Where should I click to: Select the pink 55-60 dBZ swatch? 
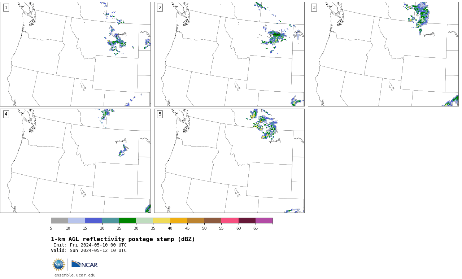coord(230,221)
